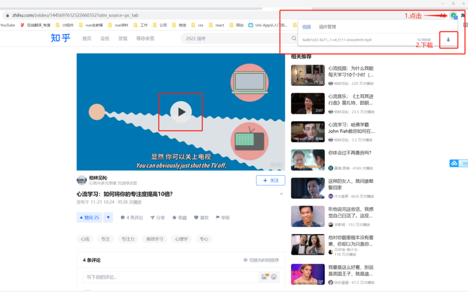The height and width of the screenshot is (292, 468).
Task: Play the video with the center play button
Action: coord(181,112)
